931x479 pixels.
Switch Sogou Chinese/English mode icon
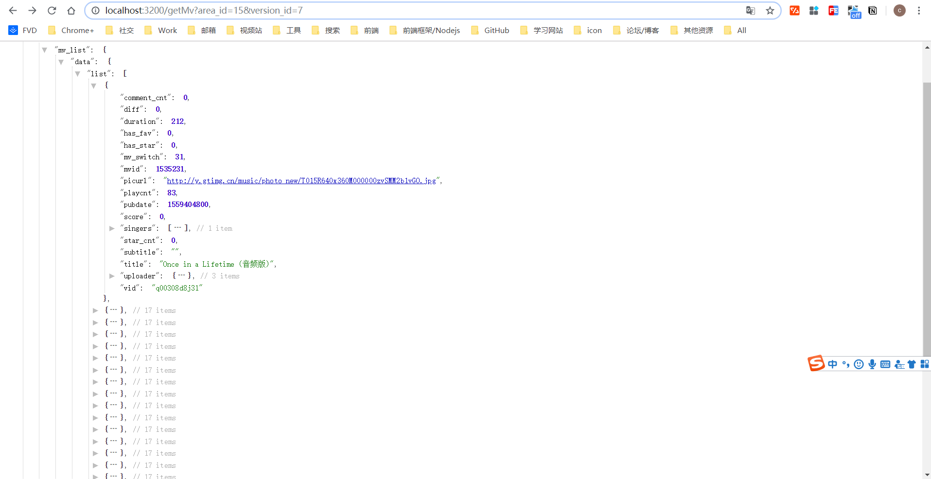coord(833,364)
